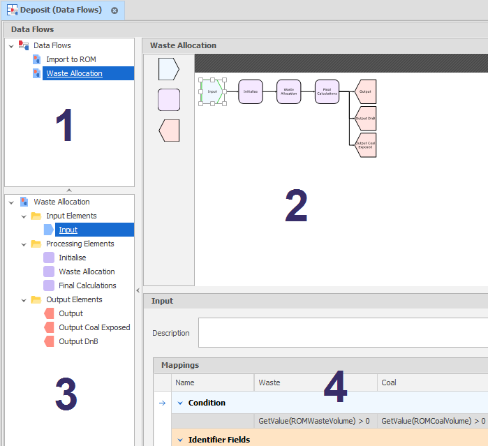Image resolution: width=488 pixels, height=446 pixels.
Task: Select the processing element shape in palette
Action: point(168,100)
